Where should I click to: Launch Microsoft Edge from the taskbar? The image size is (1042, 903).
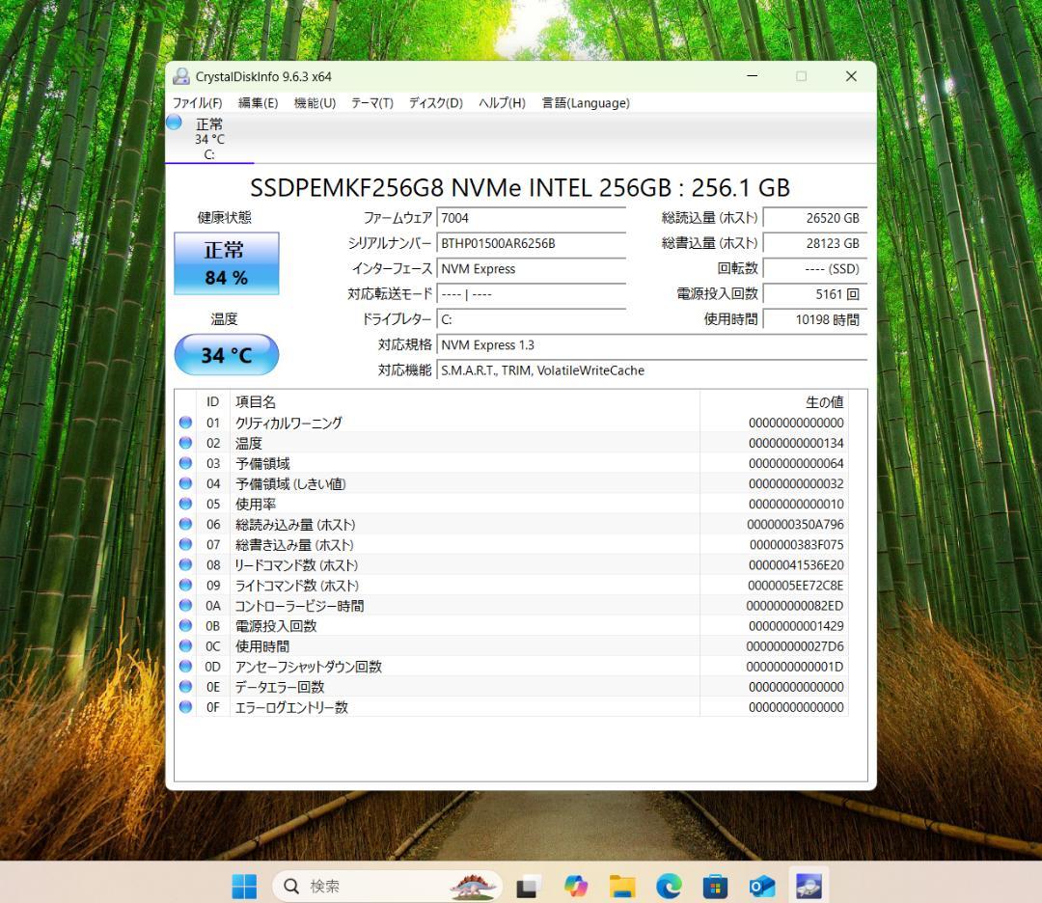668,885
